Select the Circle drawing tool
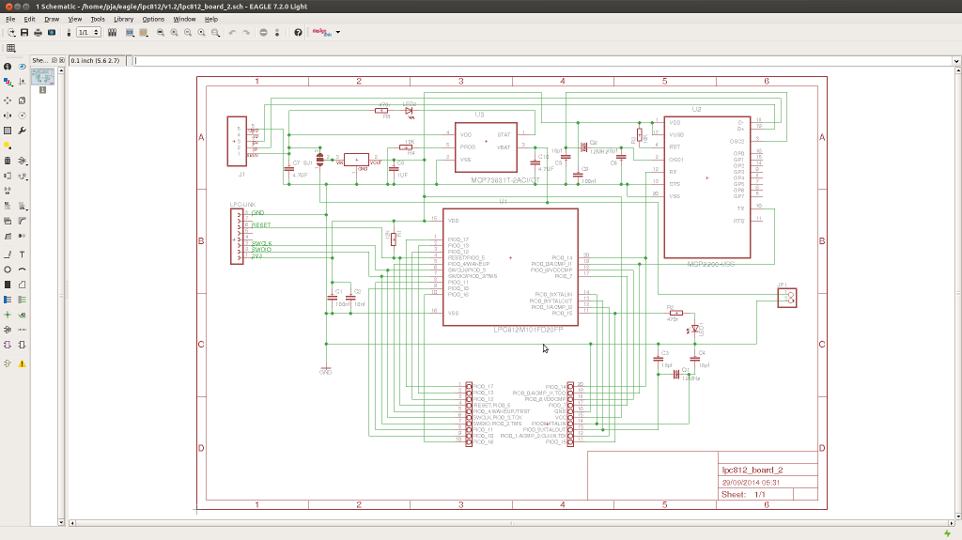This screenshot has width=962, height=540. pyautogui.click(x=8, y=270)
